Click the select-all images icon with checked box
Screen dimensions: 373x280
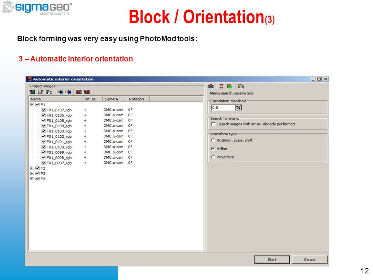coord(60,92)
